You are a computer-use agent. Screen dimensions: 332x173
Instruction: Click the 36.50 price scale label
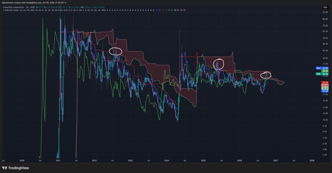point(325,58)
